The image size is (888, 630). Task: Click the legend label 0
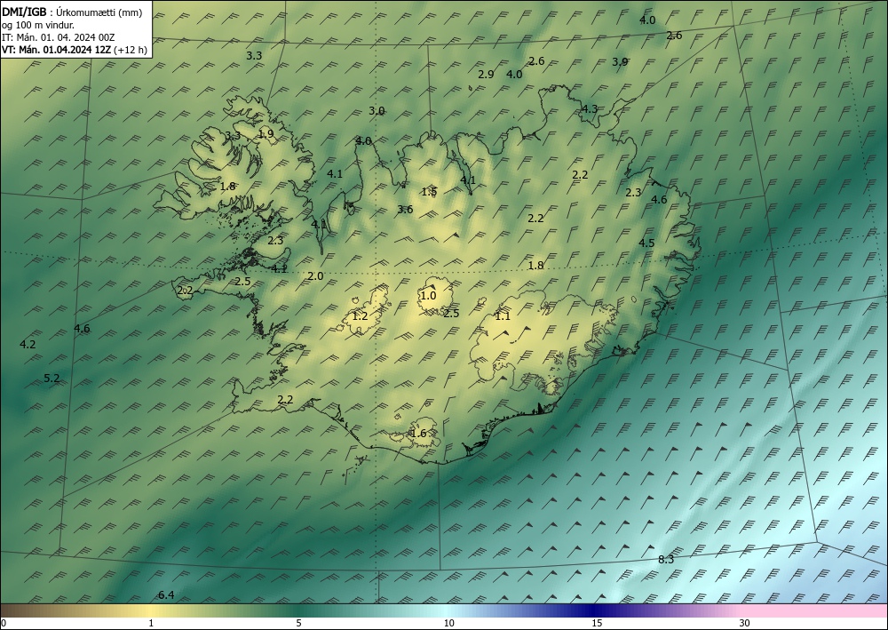point(4,624)
